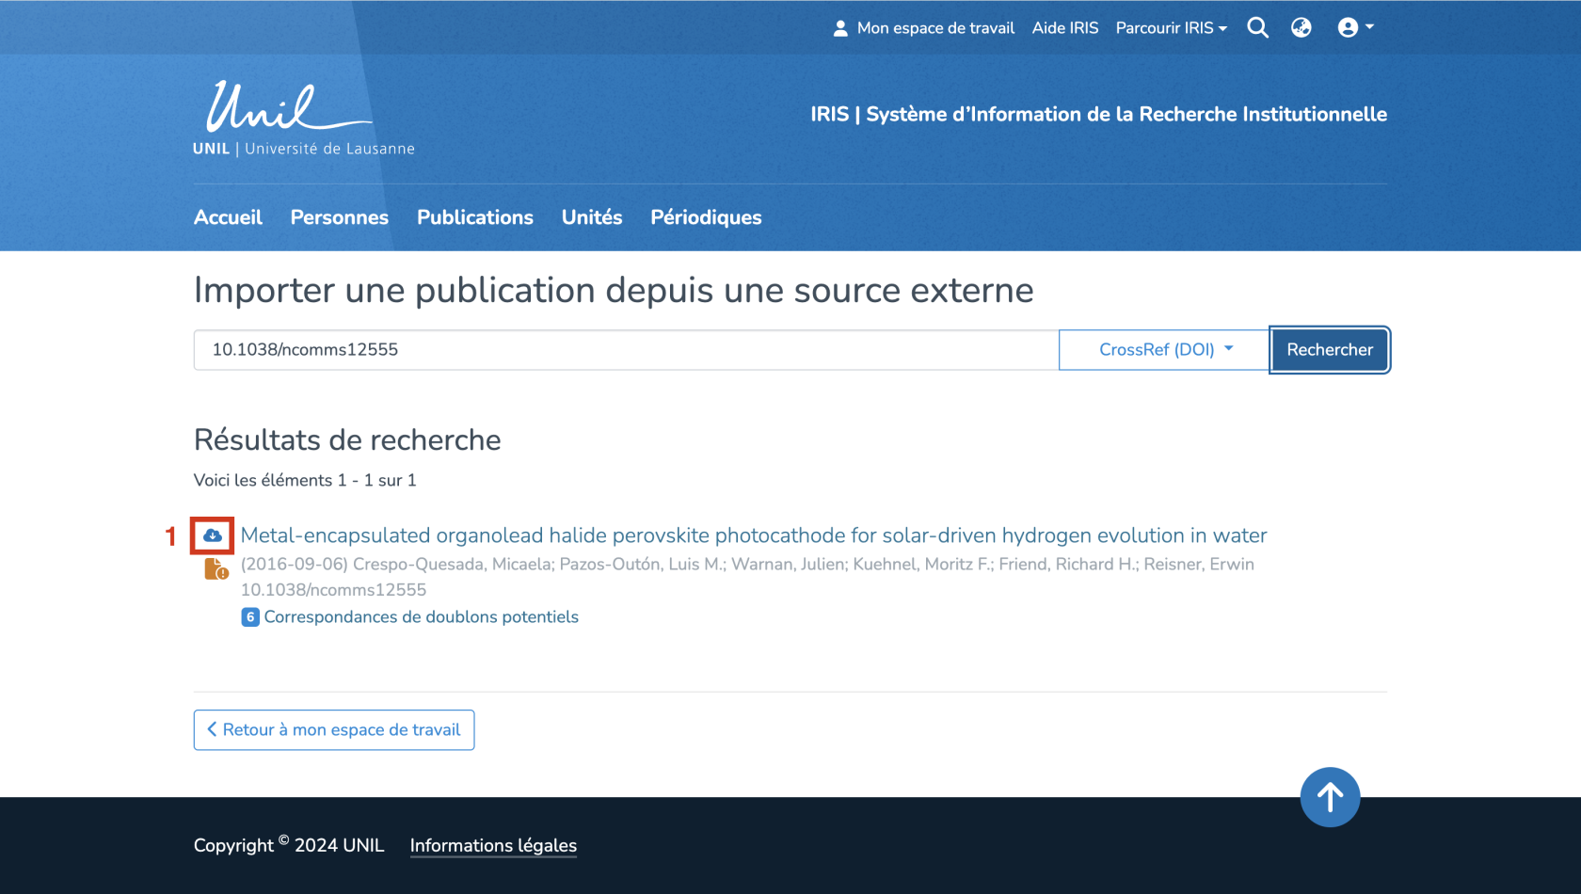Viewport: 1581px width, 894px height.
Task: Open the Personnes navigation item
Action: click(x=339, y=217)
